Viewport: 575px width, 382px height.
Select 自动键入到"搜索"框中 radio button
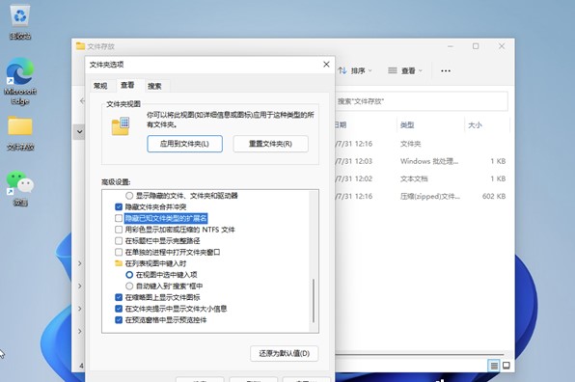tap(129, 286)
